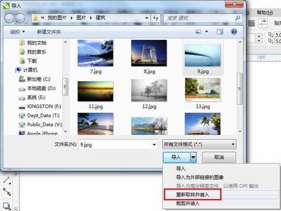Viewport: 281px width, 211px height.
Task: Open 我的音乐 folder in sidebar
Action: [36, 52]
